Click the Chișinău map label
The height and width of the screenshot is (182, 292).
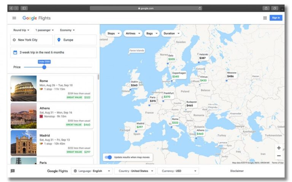pyautogui.click(x=213, y=107)
